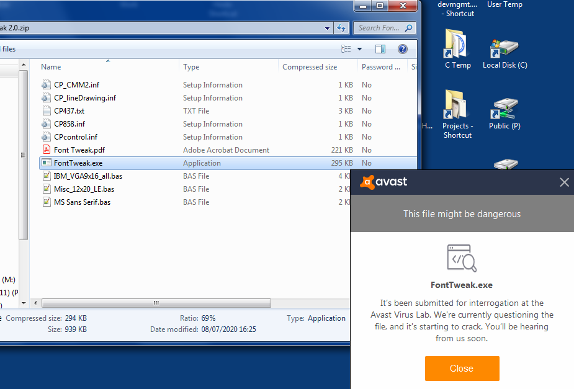Sort files by the Name column header
This screenshot has width=574, height=389.
51,67
